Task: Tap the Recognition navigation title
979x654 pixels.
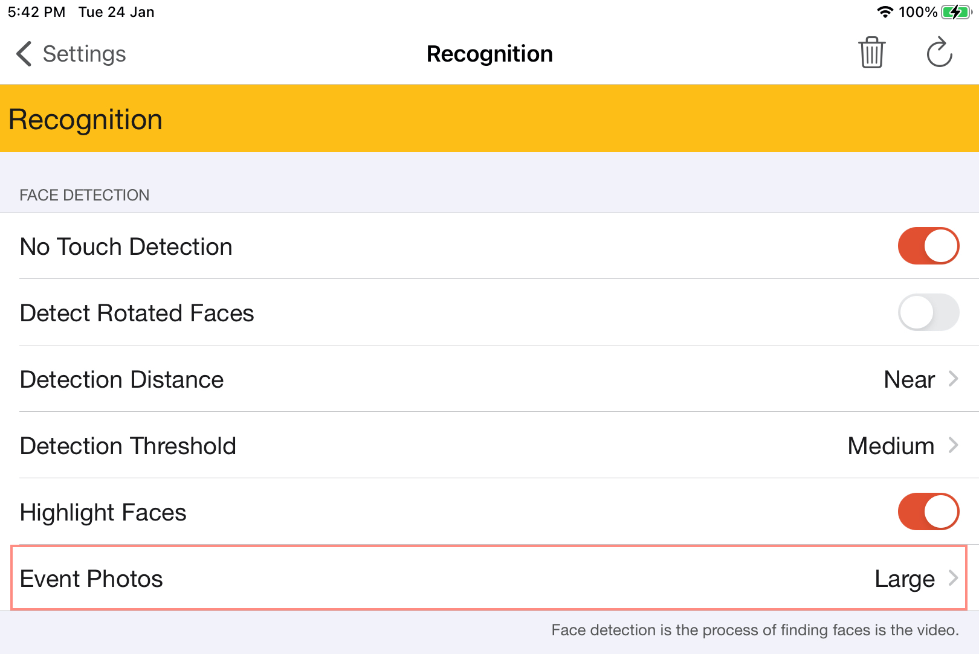Action: (489, 54)
